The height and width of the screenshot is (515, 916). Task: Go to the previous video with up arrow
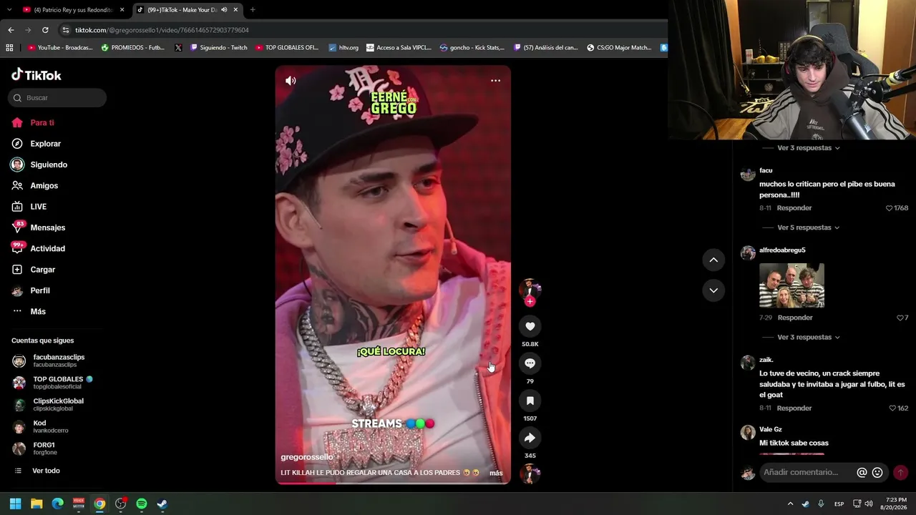click(713, 260)
